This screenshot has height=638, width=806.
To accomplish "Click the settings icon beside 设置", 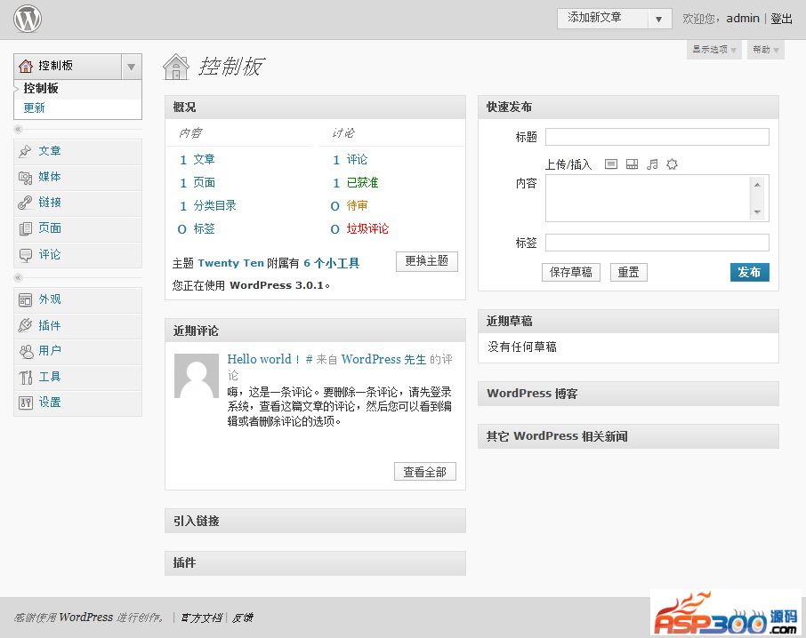I will [25, 403].
